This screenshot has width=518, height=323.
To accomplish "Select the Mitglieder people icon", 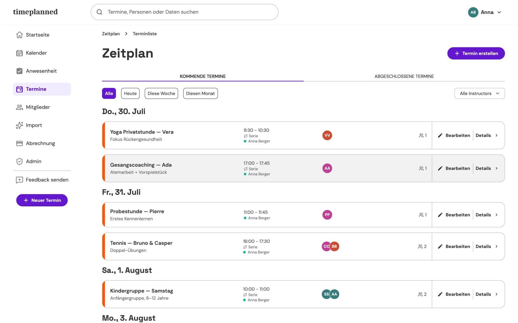I will tap(19, 107).
